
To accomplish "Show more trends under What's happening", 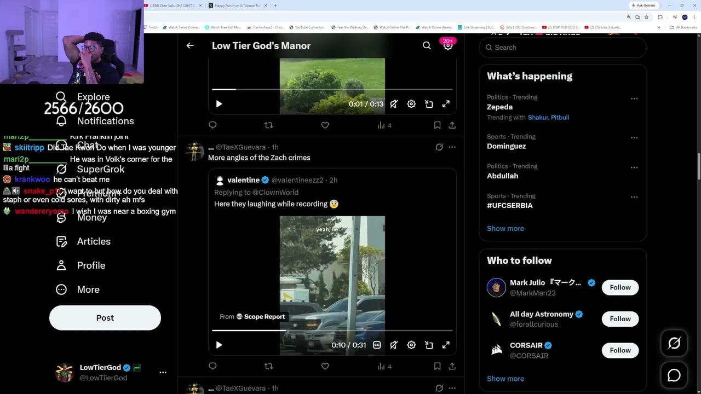I will tap(505, 229).
